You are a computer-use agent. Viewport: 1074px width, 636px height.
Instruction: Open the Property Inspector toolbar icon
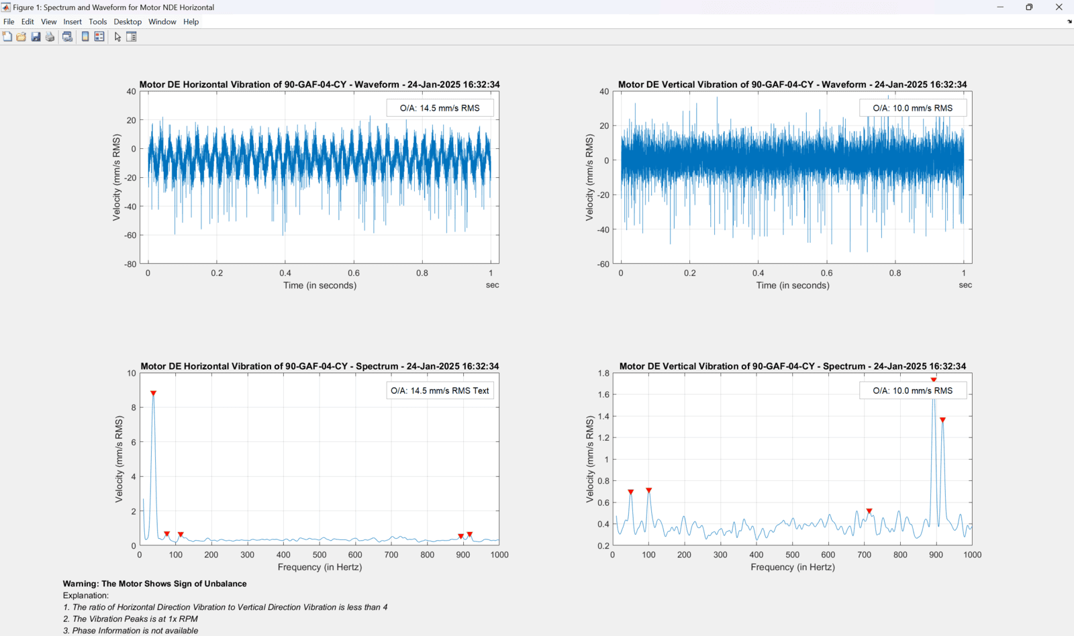click(x=132, y=37)
